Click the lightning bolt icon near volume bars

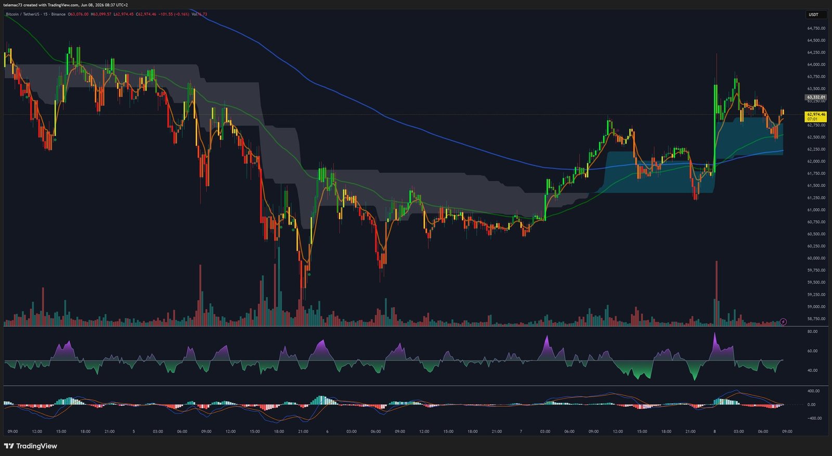tap(783, 322)
